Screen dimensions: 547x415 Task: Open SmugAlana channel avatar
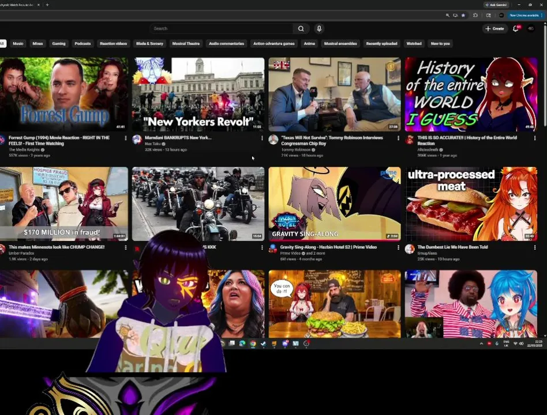410,249
